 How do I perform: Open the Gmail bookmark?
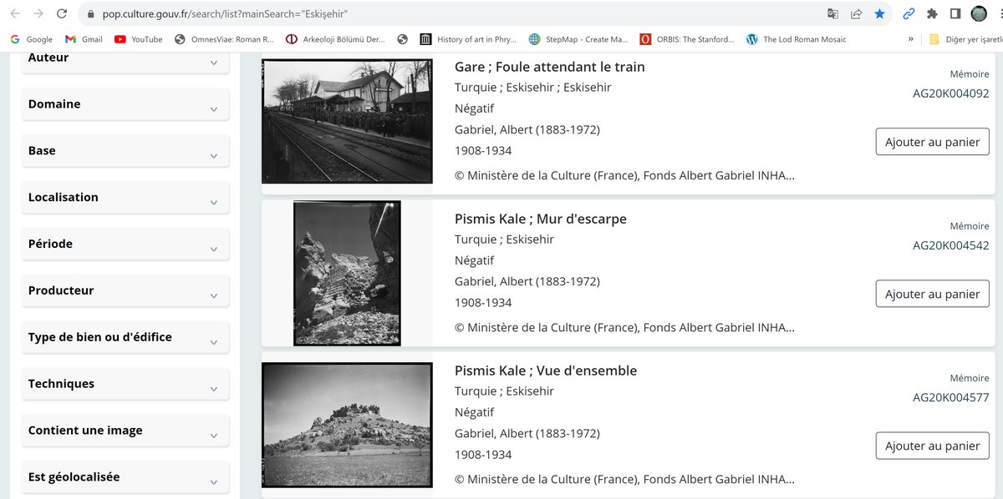click(84, 39)
